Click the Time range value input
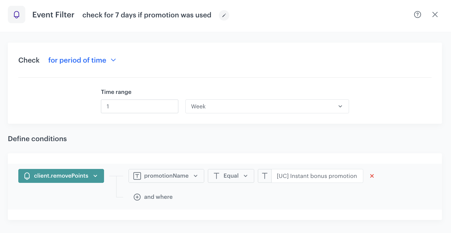 [139, 106]
